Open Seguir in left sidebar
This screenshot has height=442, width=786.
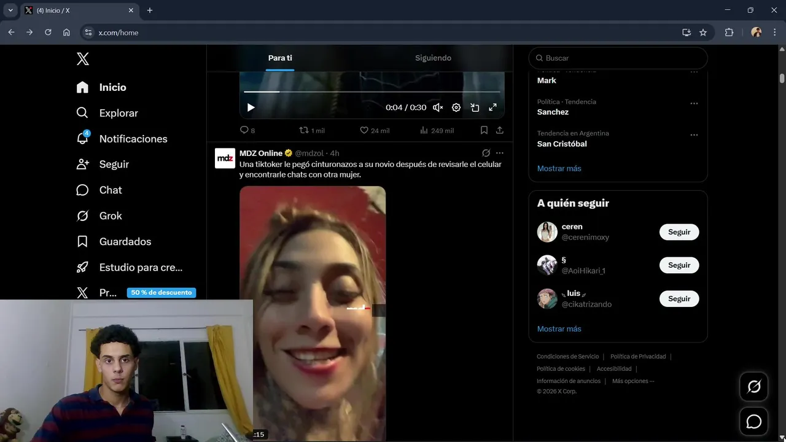tap(103, 165)
